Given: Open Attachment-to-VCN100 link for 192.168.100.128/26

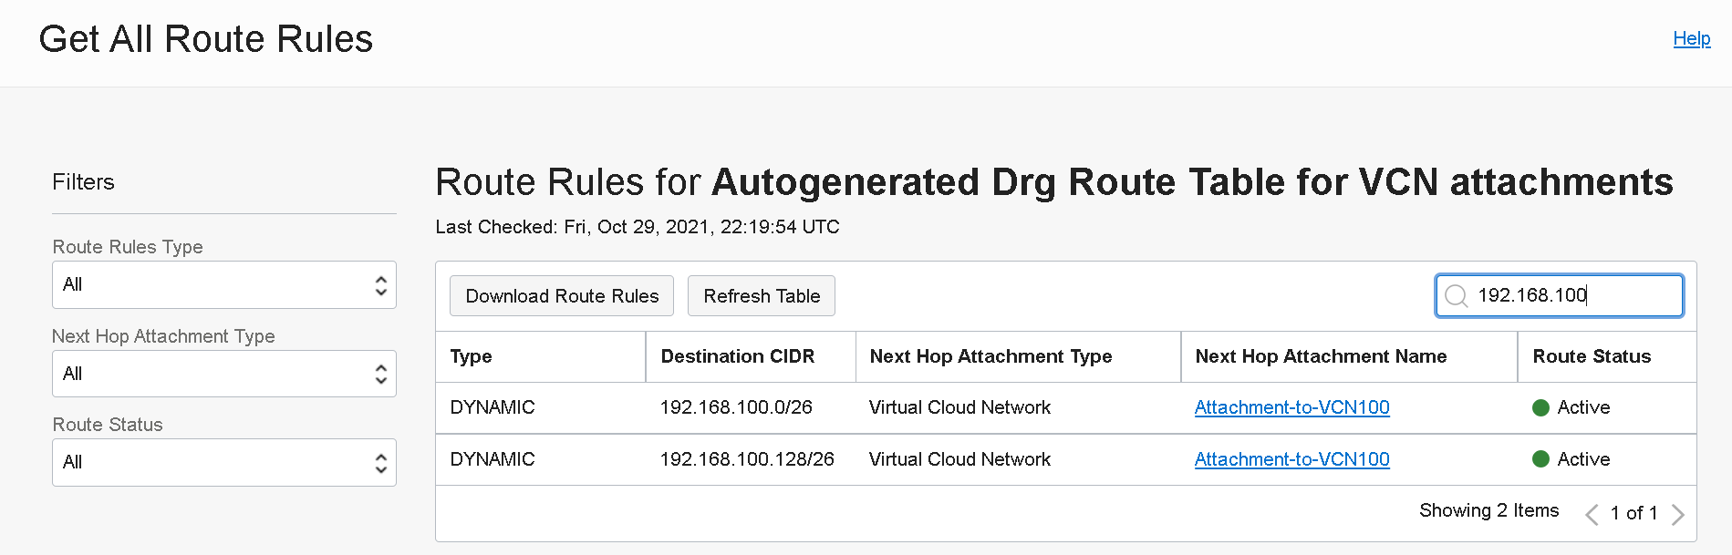Looking at the screenshot, I should tap(1291, 459).
